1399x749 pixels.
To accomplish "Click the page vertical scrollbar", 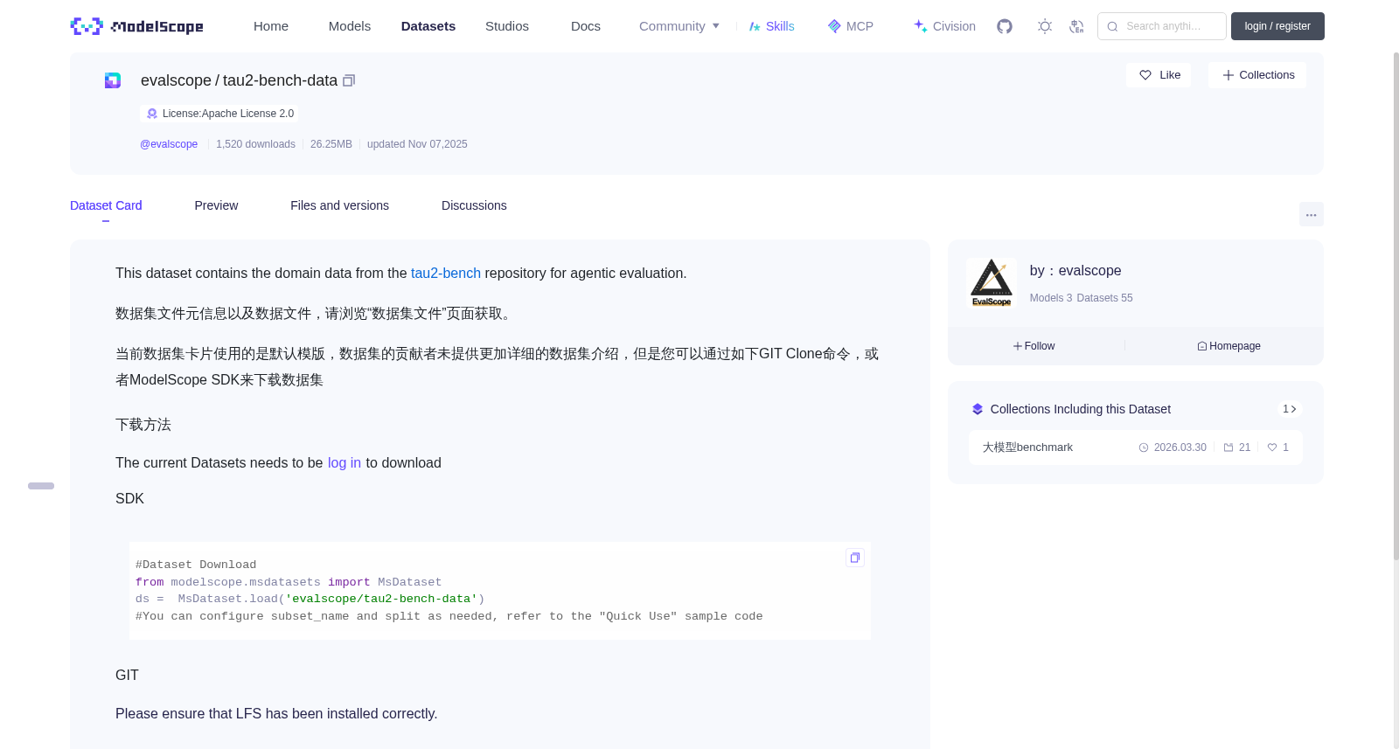I will tap(1396, 306).
